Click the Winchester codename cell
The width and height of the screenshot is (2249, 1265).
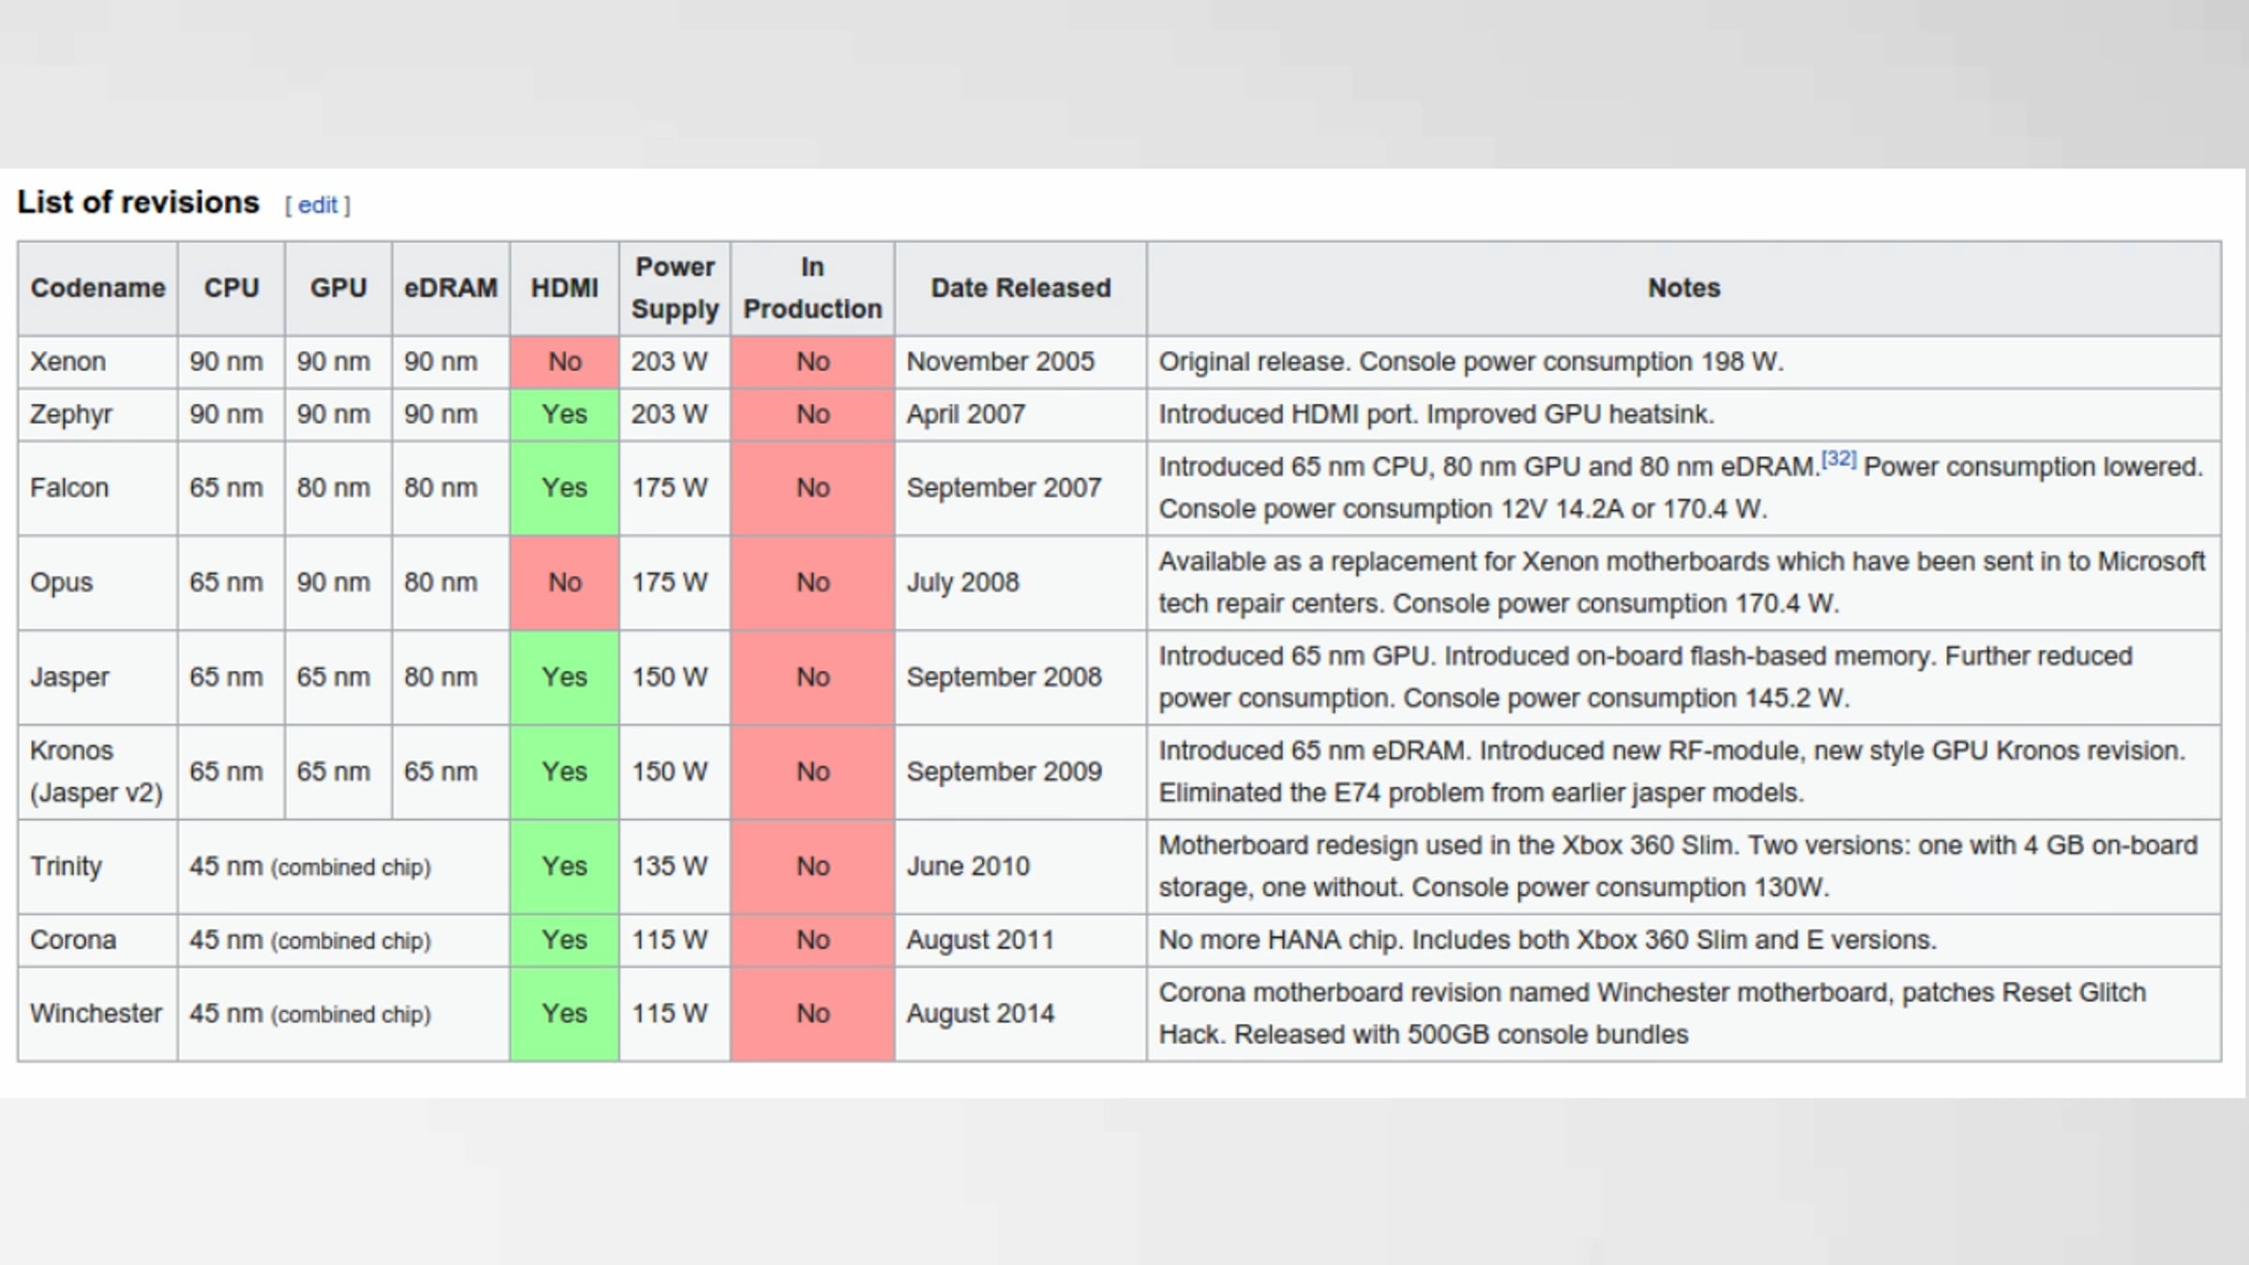point(96,1014)
